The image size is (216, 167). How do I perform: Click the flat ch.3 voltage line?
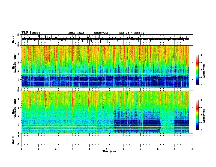pyautogui.click(x=105, y=140)
